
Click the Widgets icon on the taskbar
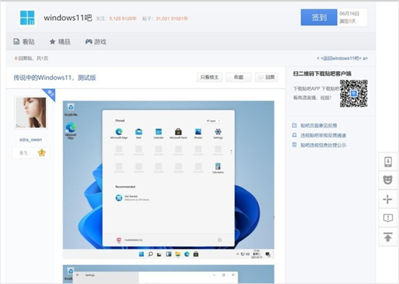(x=169, y=254)
